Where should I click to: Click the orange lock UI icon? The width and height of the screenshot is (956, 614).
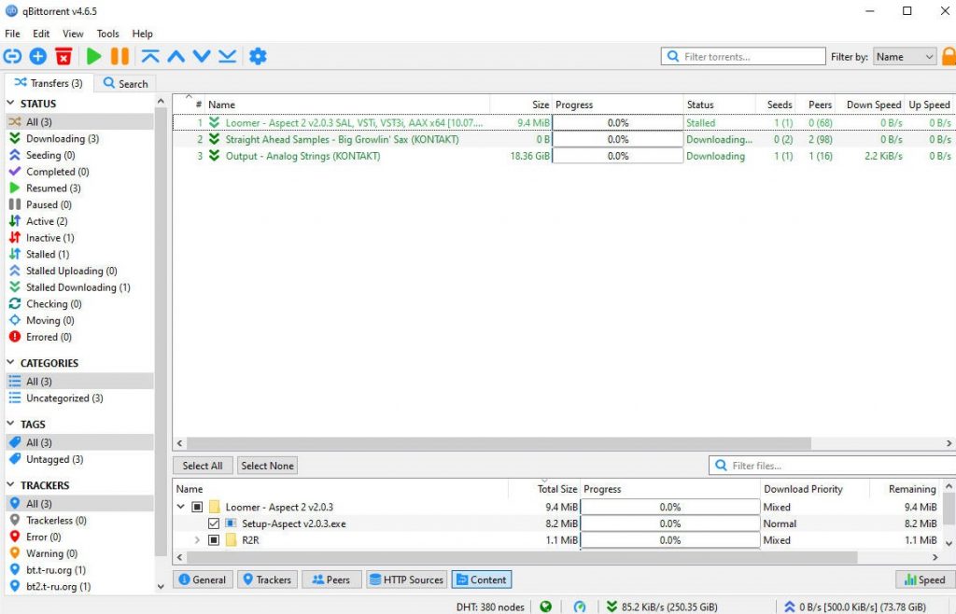tap(949, 57)
